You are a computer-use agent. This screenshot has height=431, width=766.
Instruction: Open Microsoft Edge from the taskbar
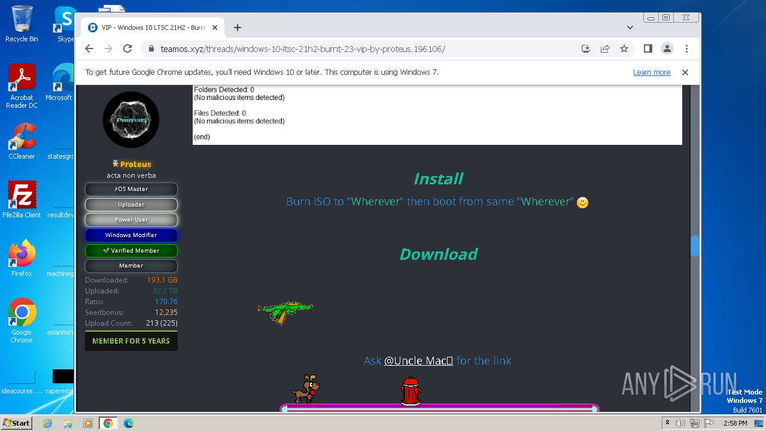pyautogui.click(x=129, y=423)
